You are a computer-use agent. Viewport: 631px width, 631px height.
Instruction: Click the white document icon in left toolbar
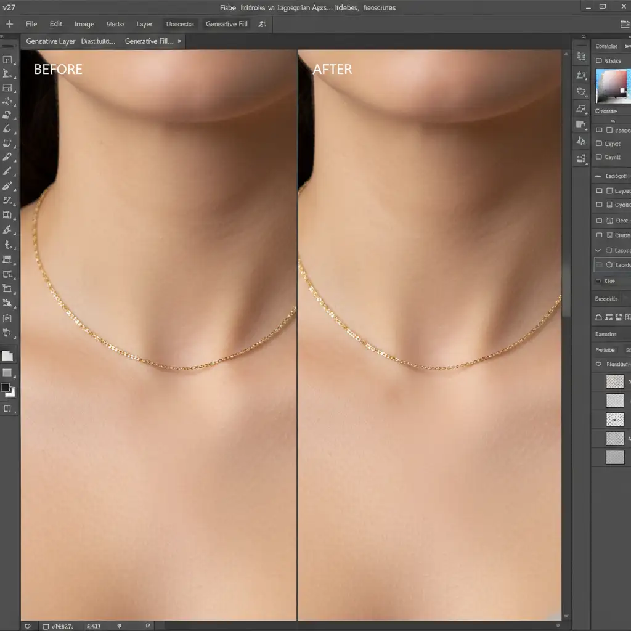click(7, 356)
